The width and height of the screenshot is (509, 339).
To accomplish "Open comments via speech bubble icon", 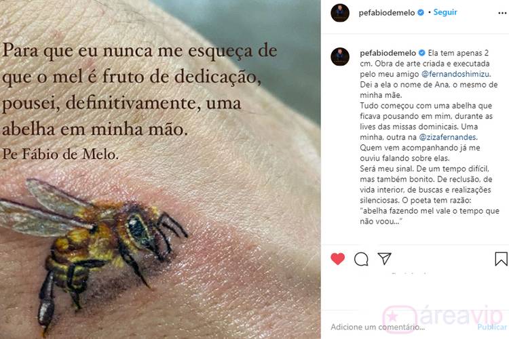I will [361, 259].
